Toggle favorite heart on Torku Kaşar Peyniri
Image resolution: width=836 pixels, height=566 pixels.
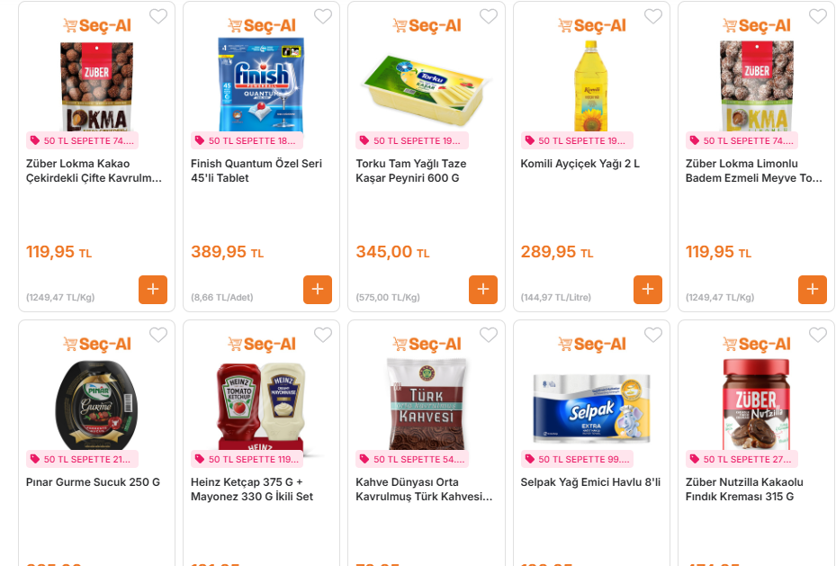click(489, 16)
